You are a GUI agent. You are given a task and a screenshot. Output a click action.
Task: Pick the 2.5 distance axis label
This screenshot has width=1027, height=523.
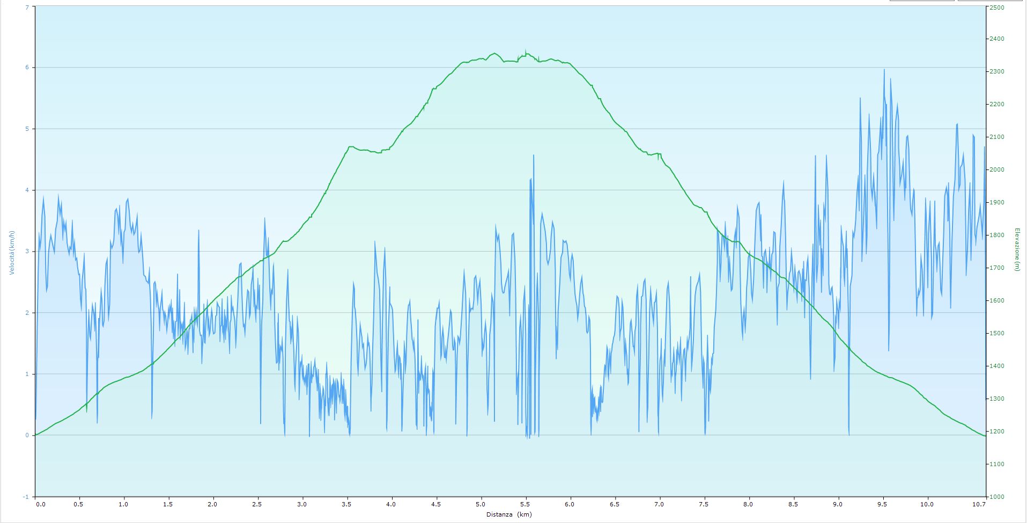click(257, 504)
